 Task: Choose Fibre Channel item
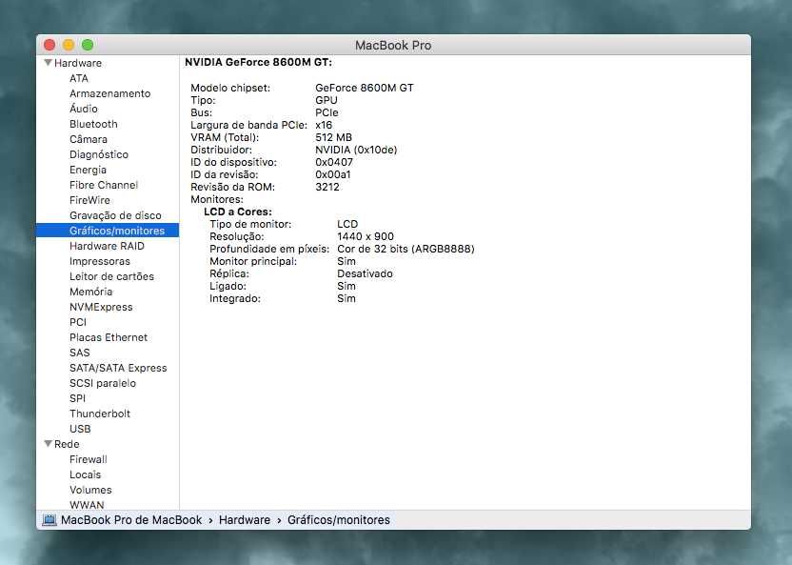(104, 185)
